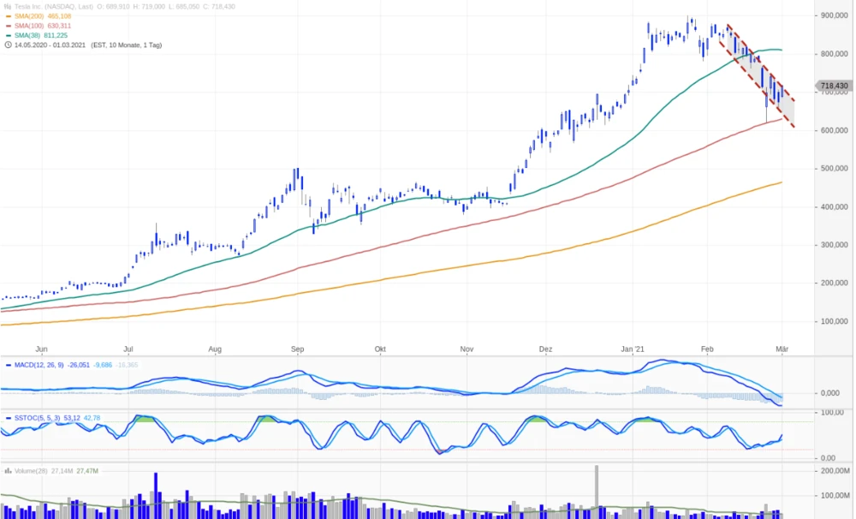The image size is (856, 519).
Task: Click the Sep label on the time axis
Action: coord(298,349)
